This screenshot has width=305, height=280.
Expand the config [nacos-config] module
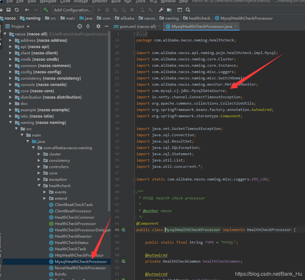10,72
